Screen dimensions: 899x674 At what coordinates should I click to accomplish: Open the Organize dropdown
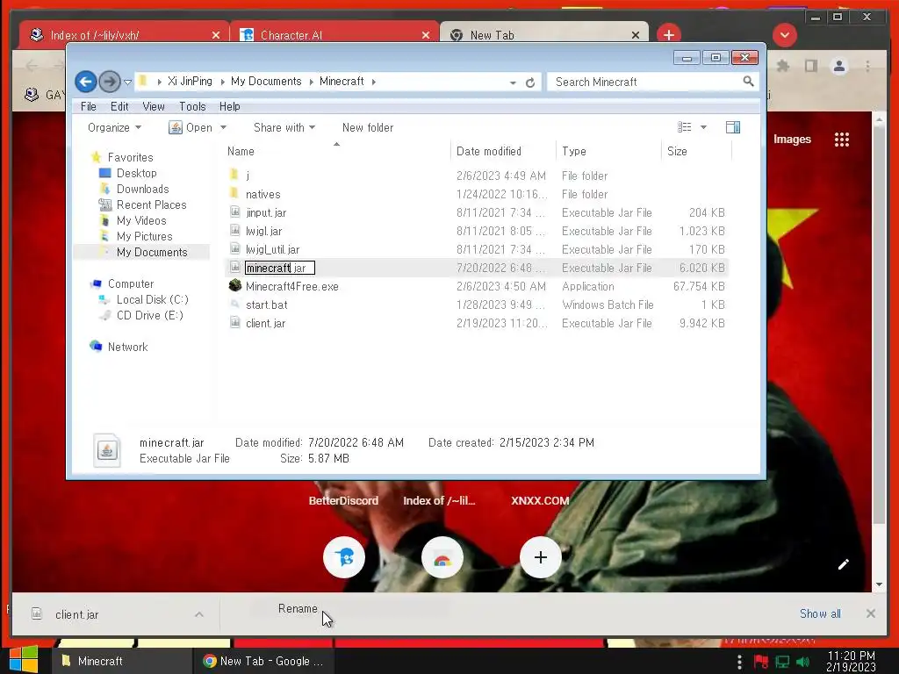[x=114, y=128]
